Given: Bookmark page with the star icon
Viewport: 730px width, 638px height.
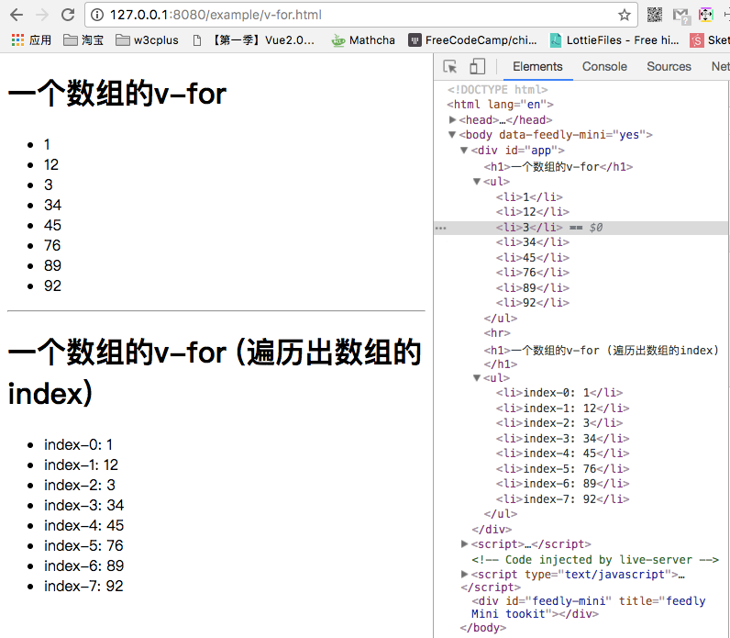Looking at the screenshot, I should tap(625, 15).
